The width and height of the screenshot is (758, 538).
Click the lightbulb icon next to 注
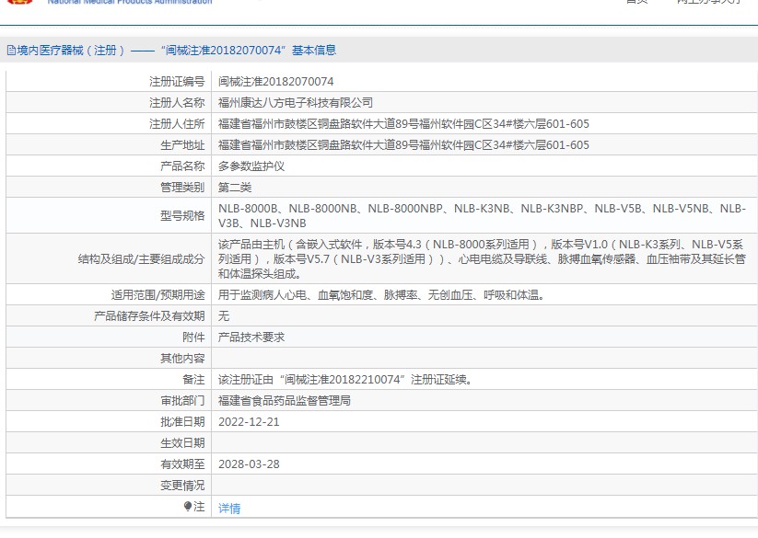pos(188,506)
